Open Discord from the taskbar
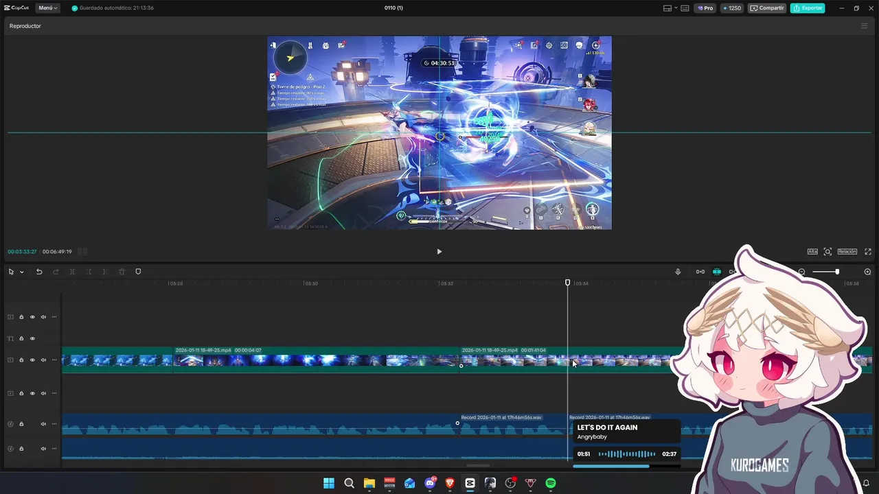Image resolution: width=879 pixels, height=494 pixels. tap(430, 483)
